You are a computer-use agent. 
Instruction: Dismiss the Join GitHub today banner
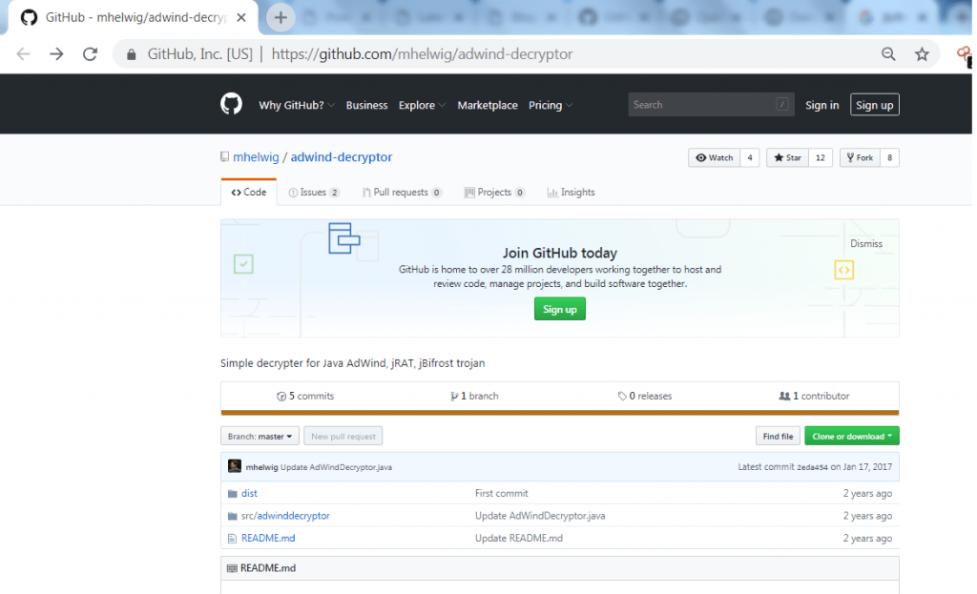point(866,243)
